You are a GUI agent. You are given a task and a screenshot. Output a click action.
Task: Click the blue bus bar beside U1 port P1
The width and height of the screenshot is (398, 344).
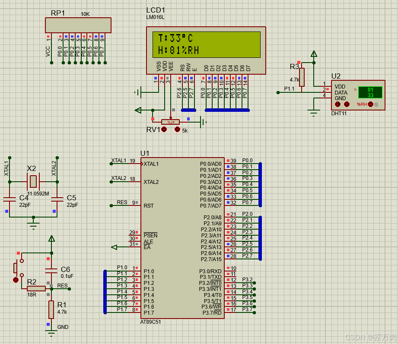pos(105,292)
